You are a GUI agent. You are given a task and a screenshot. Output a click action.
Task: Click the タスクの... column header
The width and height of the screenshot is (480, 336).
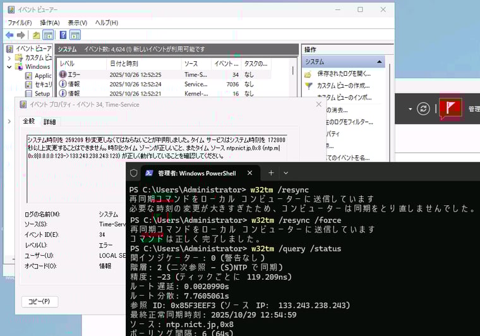(256, 64)
